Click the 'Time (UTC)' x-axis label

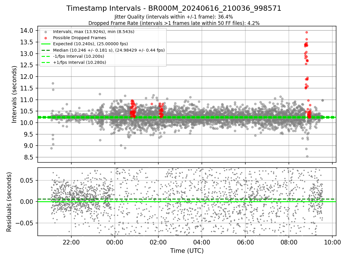(x=187, y=251)
